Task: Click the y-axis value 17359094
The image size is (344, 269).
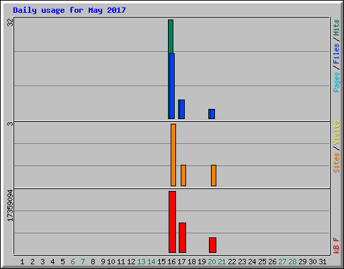Action: click(x=10, y=206)
